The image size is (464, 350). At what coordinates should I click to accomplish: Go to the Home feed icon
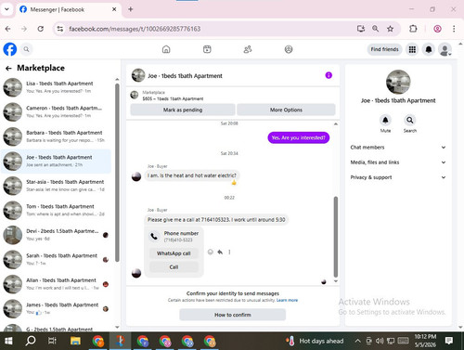pos(166,49)
